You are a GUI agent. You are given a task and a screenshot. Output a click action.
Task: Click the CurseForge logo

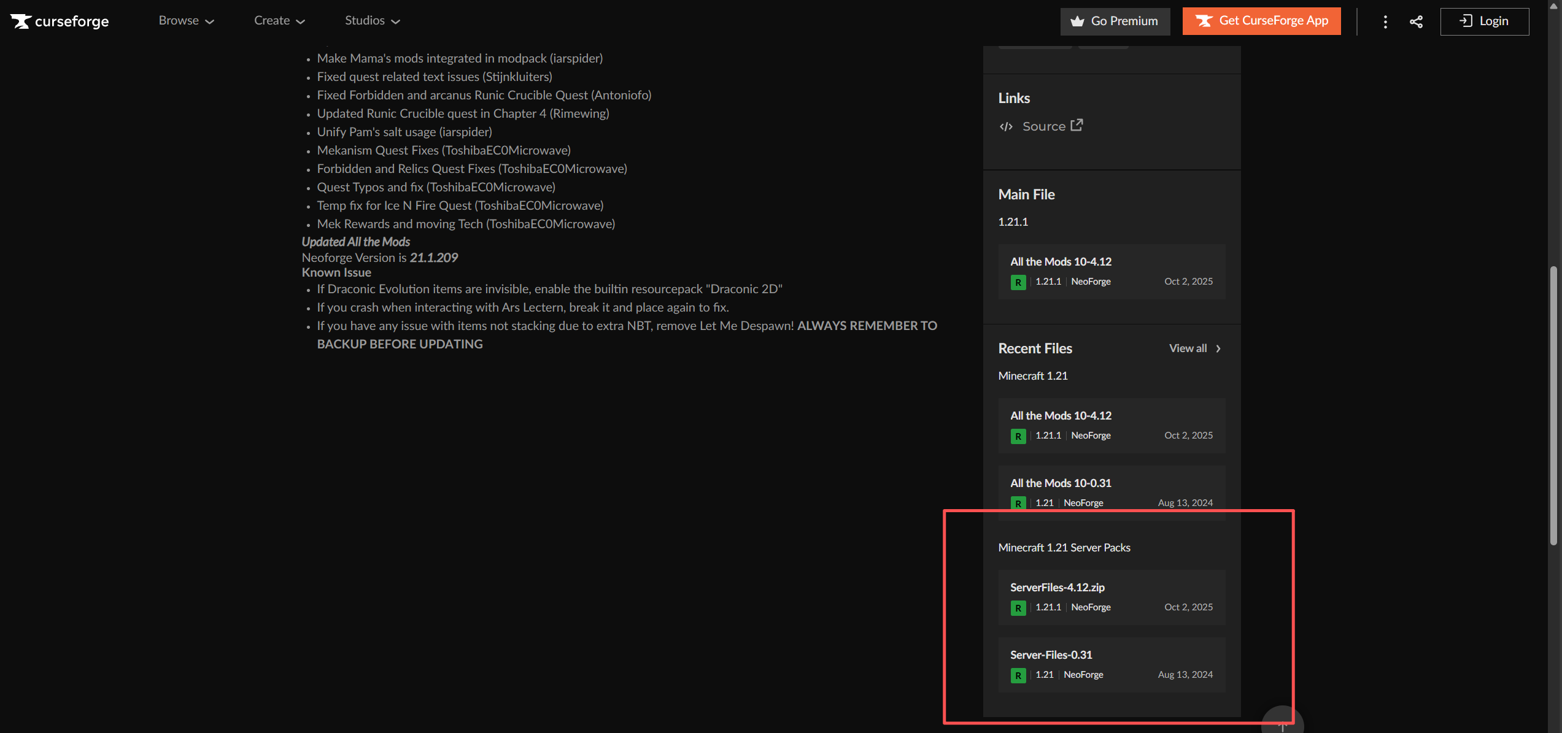click(x=60, y=21)
